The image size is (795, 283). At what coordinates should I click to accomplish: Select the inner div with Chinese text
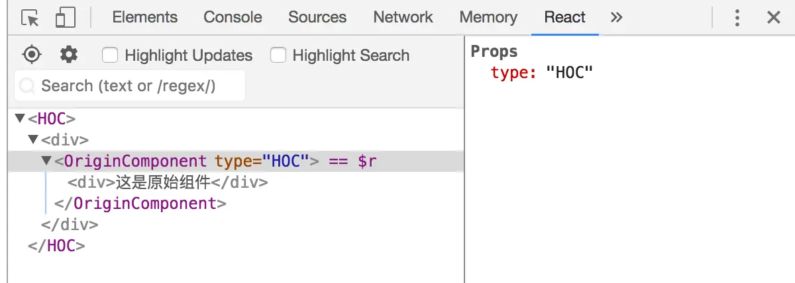pos(168,182)
